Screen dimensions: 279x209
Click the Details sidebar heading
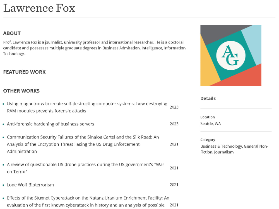(x=208, y=98)
